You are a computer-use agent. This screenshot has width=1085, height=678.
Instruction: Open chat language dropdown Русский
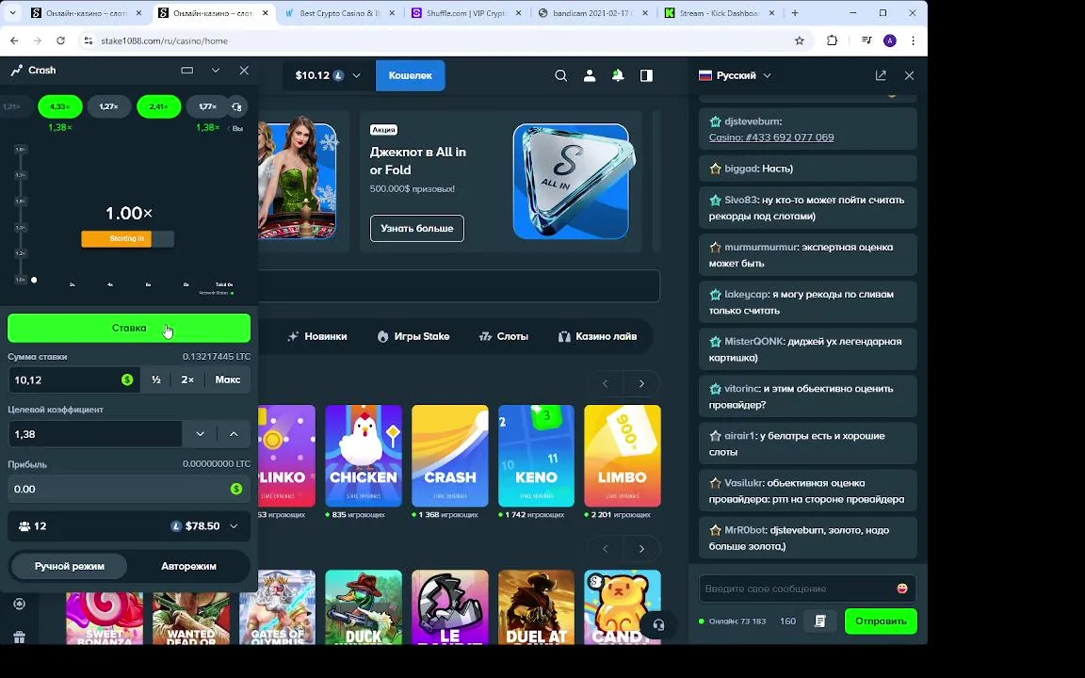735,75
